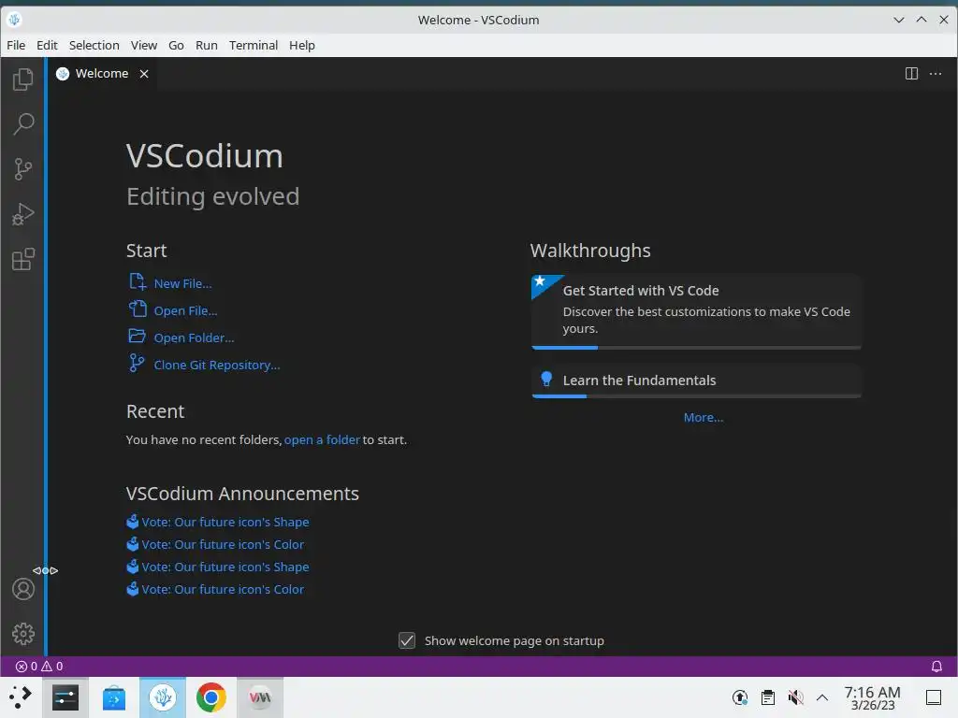The height and width of the screenshot is (718, 958).
Task: Open the KDE application launcher
Action: 21,696
